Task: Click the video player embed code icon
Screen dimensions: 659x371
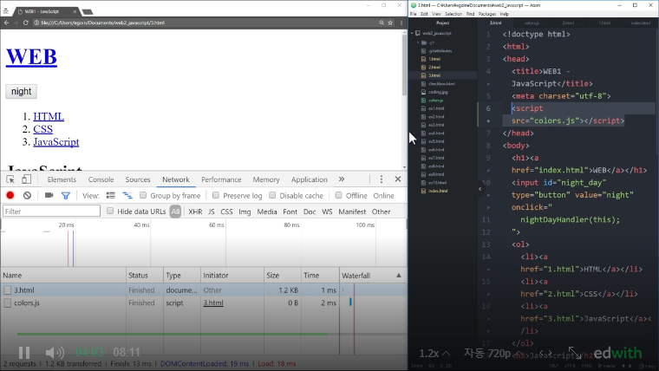Action: (545, 353)
